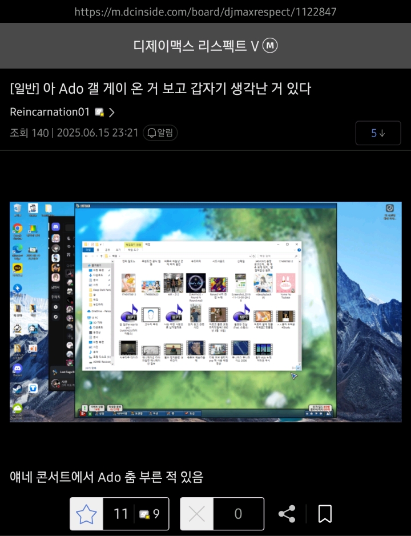411x536 pixels.
Task: Click the Discord home button in the Discord window
Action: [55, 227]
